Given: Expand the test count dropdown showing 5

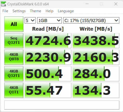Looking at the screenshot, I should pos(30,20).
